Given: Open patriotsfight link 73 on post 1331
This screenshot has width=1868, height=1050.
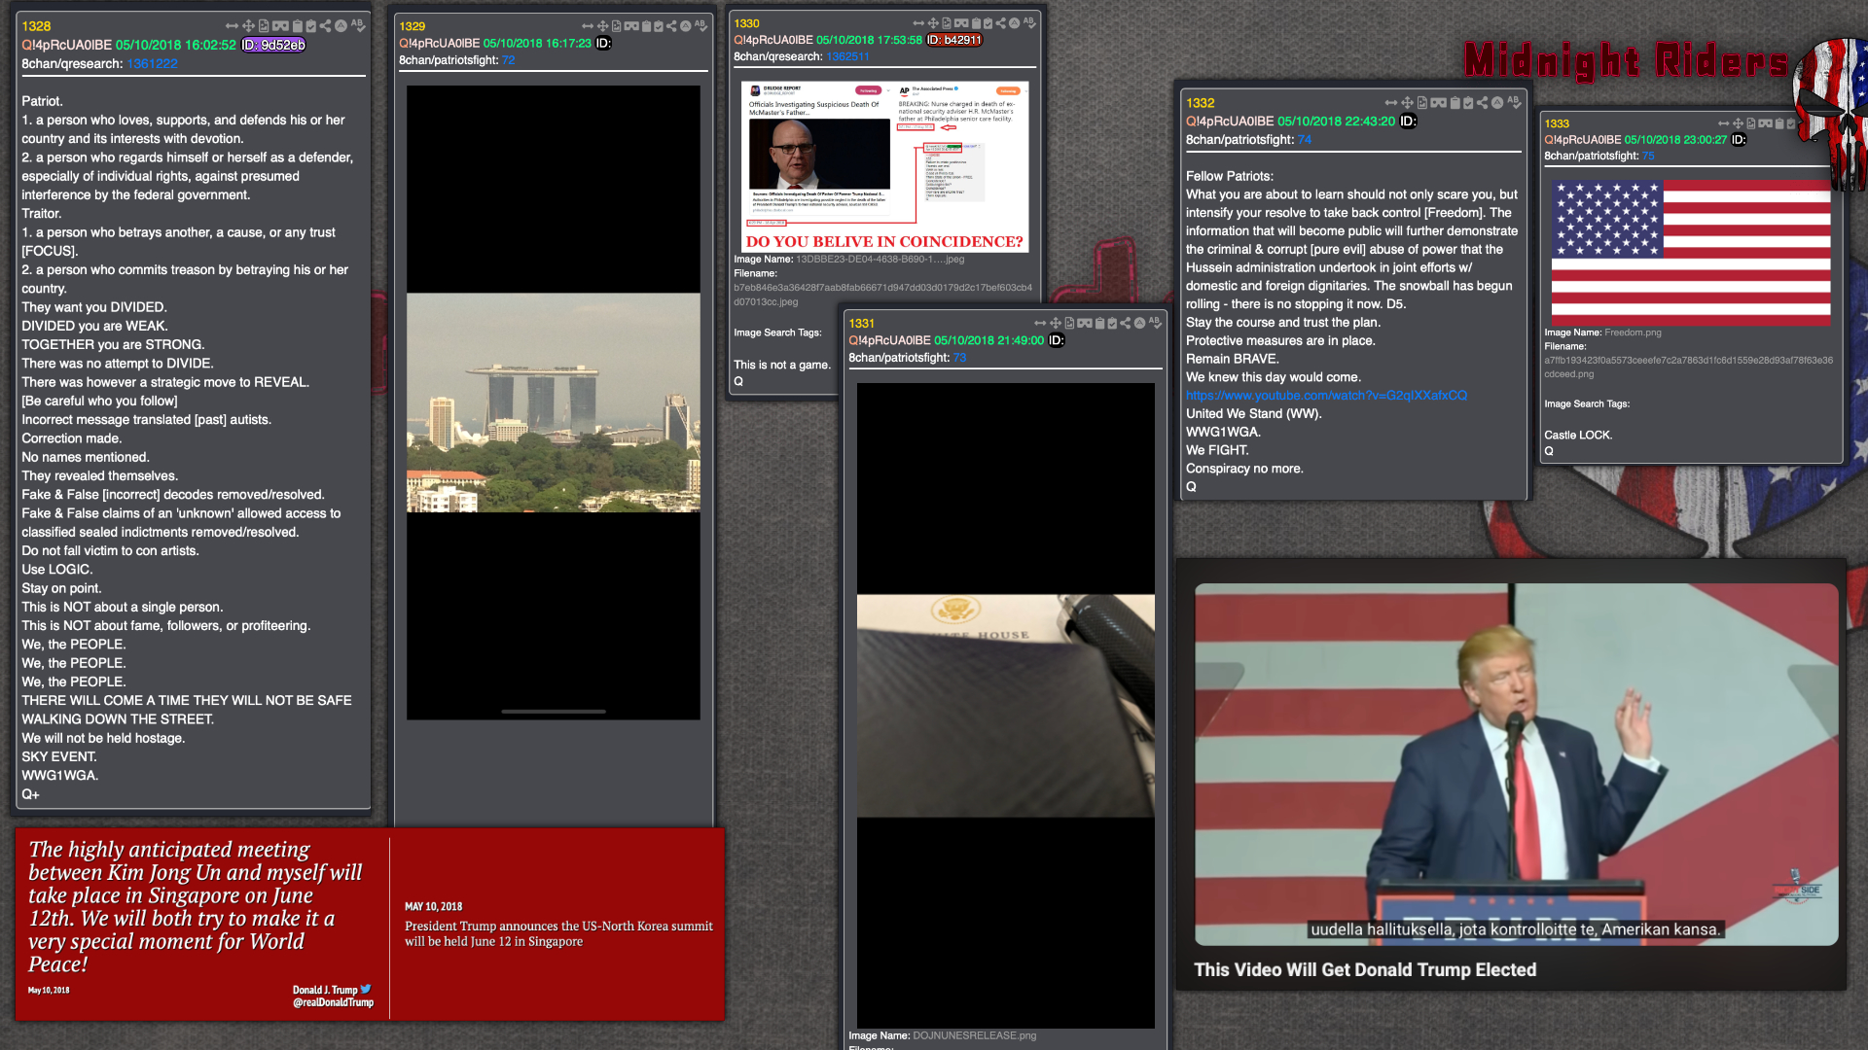Looking at the screenshot, I should click(x=959, y=358).
